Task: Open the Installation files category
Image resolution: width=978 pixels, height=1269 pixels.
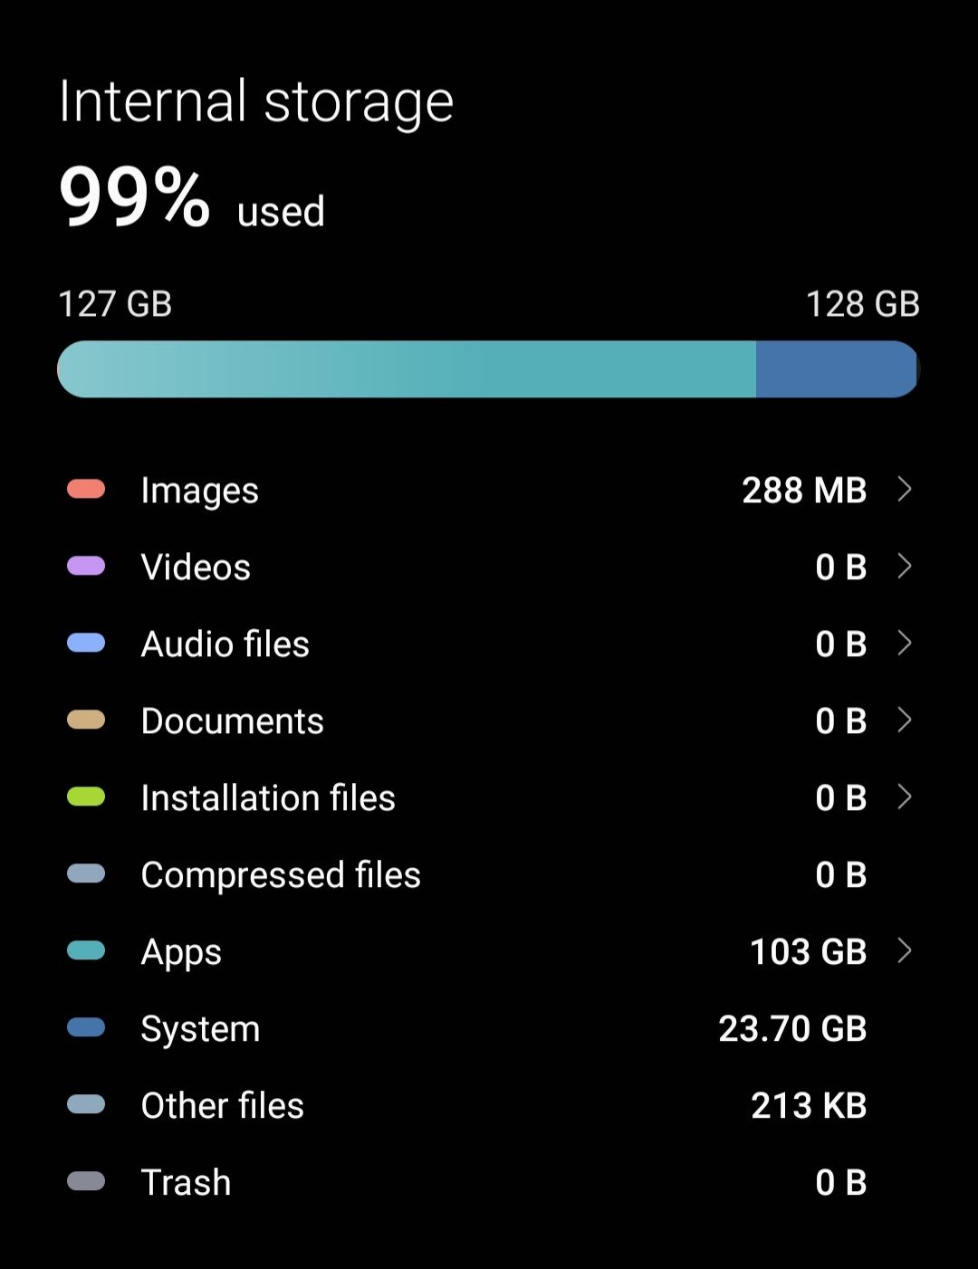Action: 268,797
